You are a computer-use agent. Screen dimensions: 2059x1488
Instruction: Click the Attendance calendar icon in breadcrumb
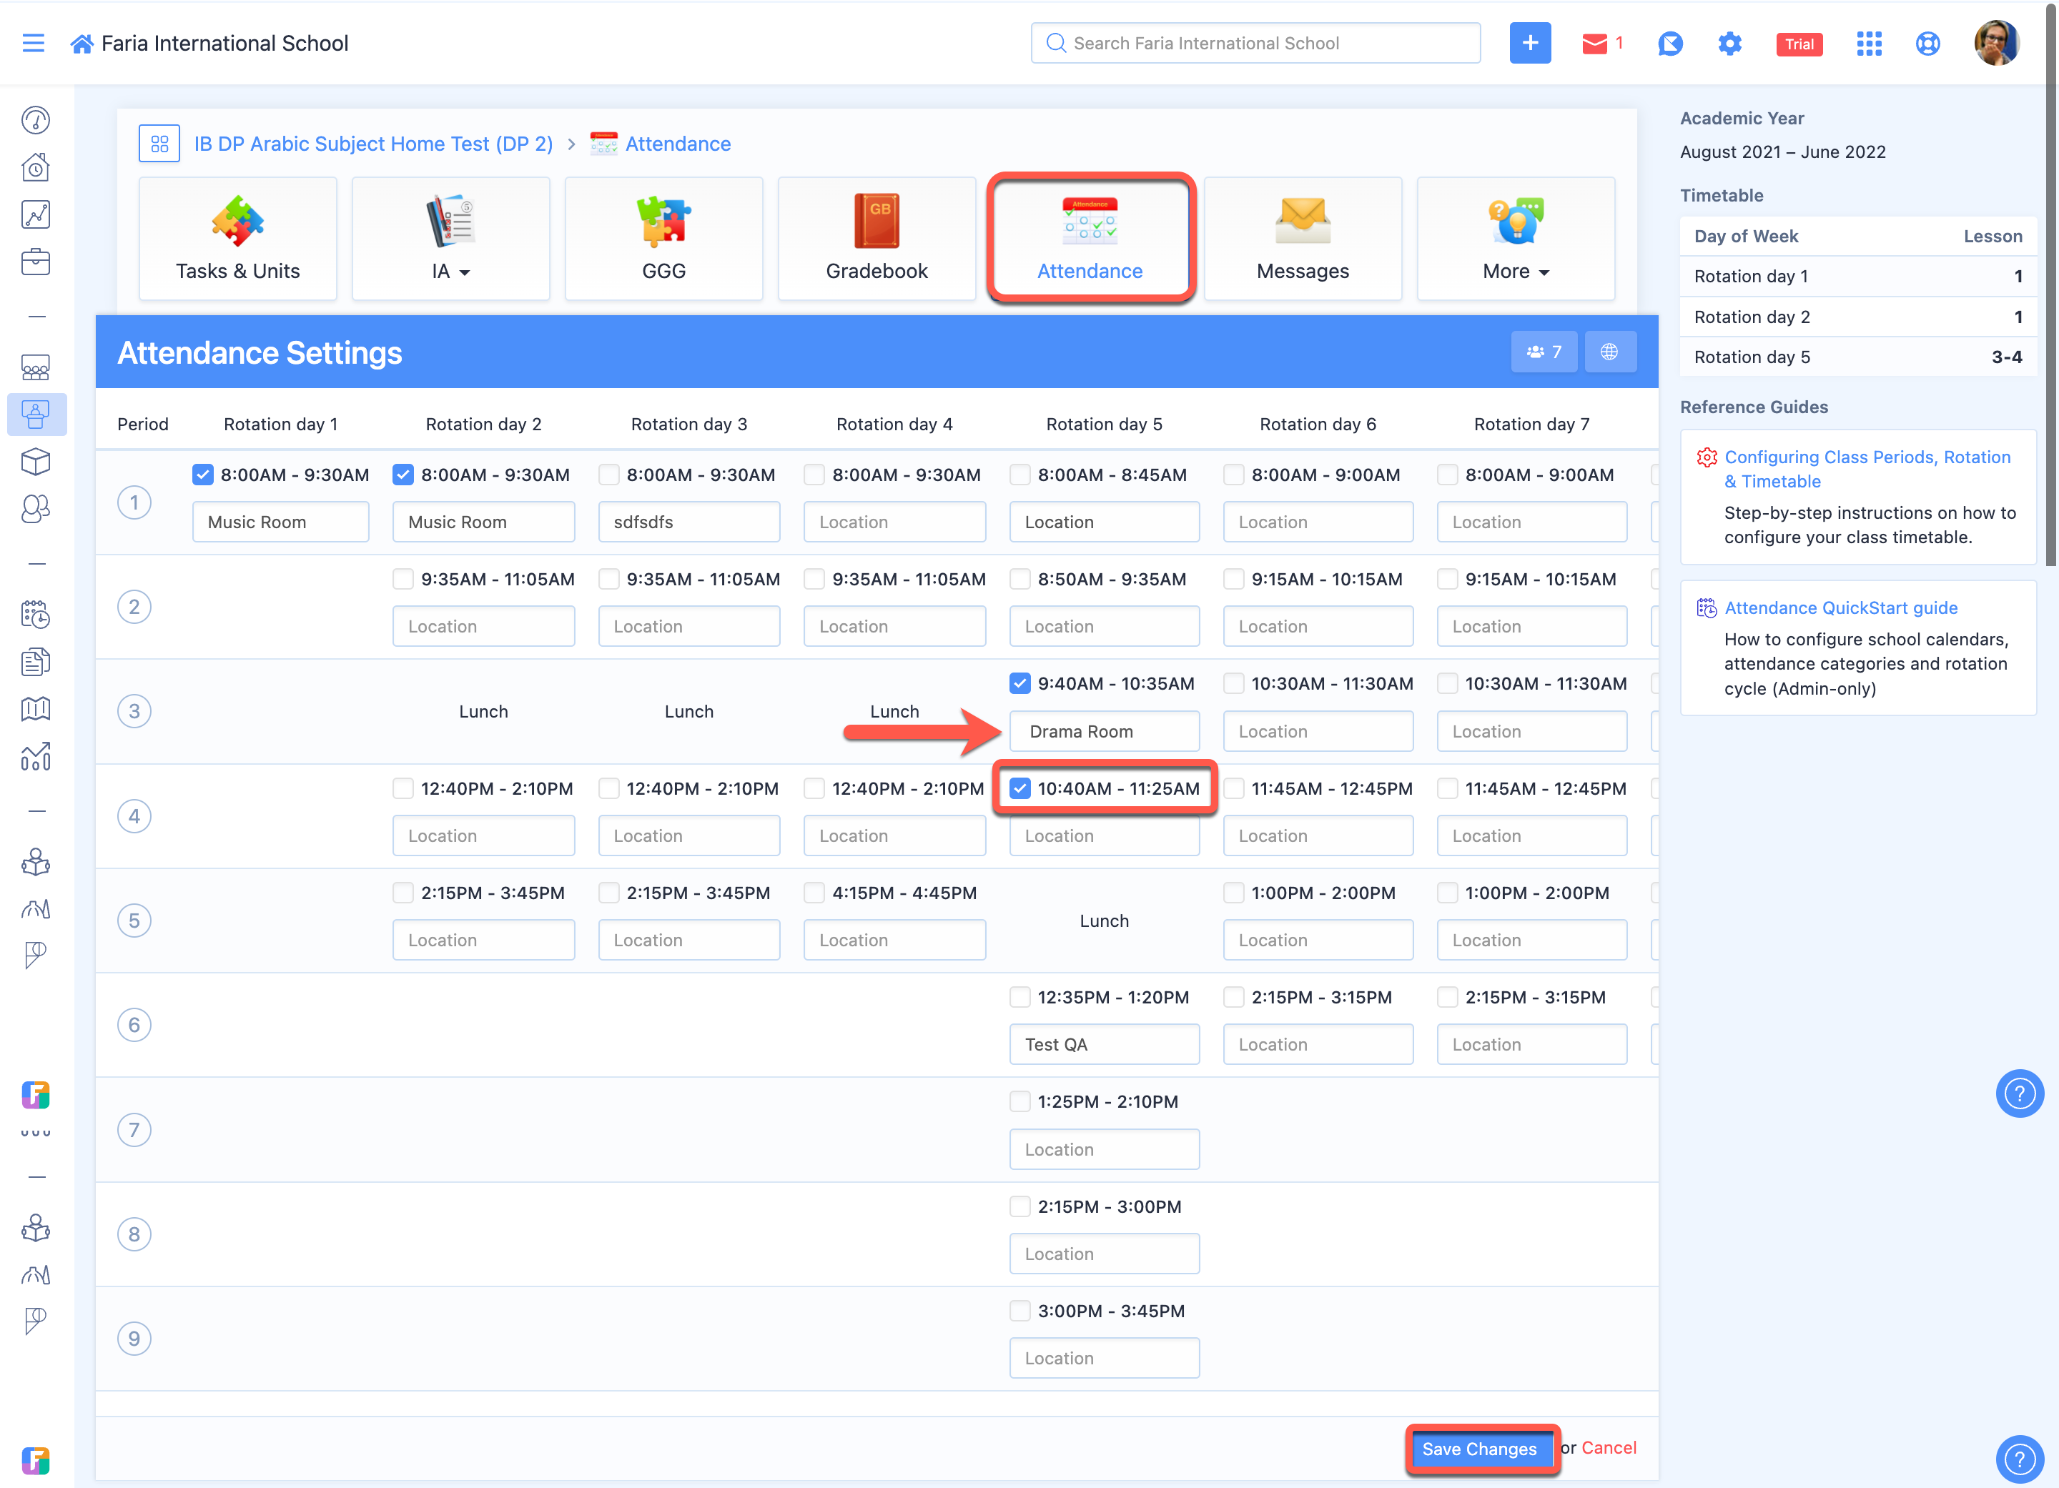coord(603,144)
